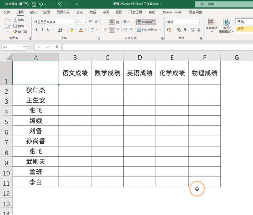
Task: Toggle 自动换行 wrap text
Action: click(x=146, y=22)
